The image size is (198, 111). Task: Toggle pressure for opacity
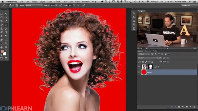coord(61,6)
